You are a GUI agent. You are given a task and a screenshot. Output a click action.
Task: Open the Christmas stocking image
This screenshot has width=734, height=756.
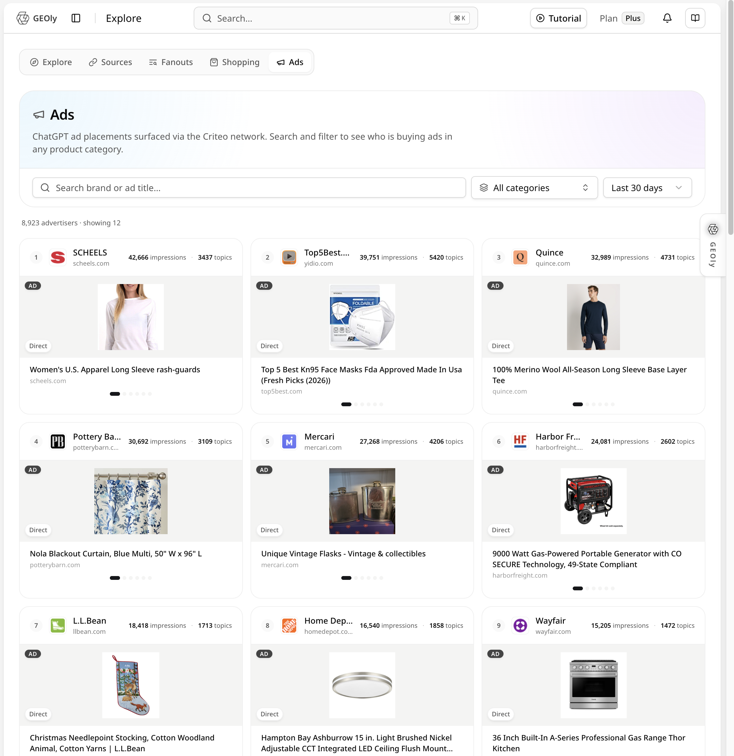[x=130, y=685]
